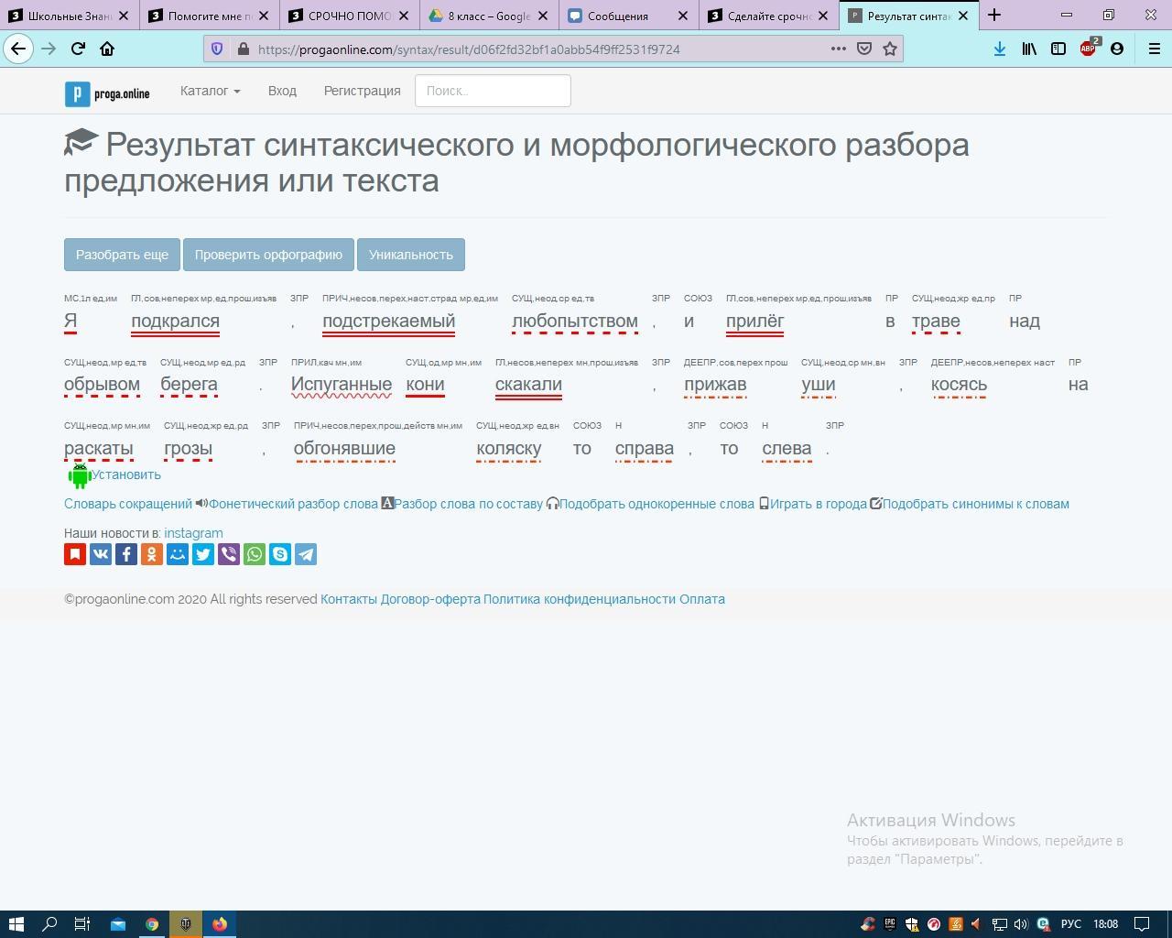Click the proga.online logo

pyautogui.click(x=107, y=93)
